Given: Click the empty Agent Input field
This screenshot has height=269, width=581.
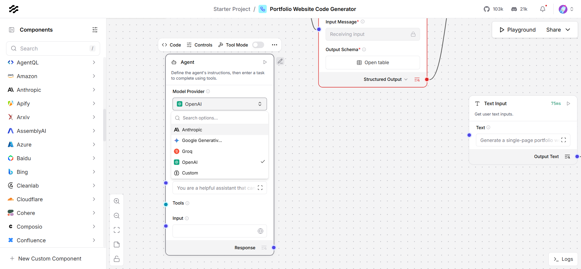Looking at the screenshot, I should (x=220, y=231).
